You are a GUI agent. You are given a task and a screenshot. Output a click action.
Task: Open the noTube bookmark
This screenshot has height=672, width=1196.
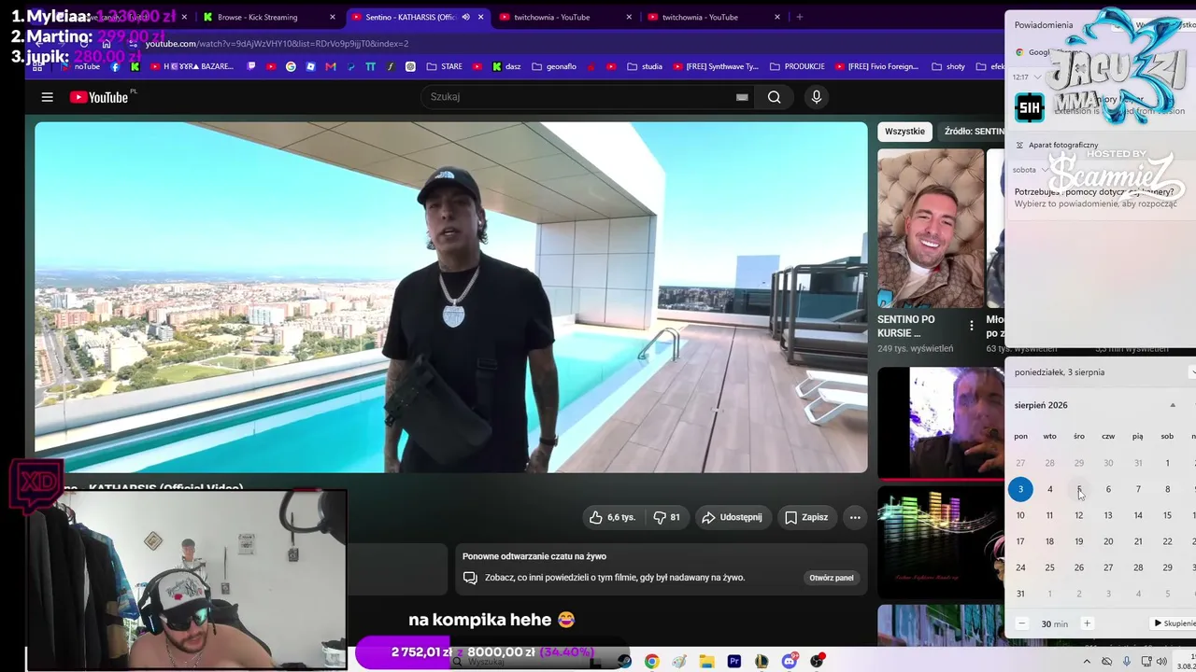coord(79,66)
